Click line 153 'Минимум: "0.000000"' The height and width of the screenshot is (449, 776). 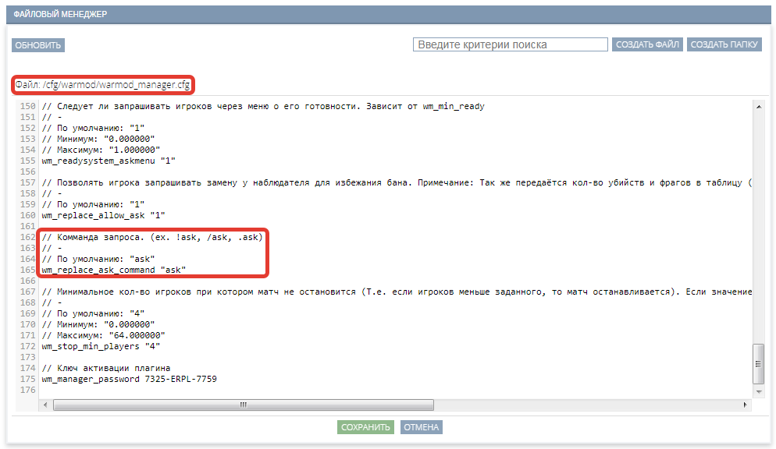coord(98,139)
